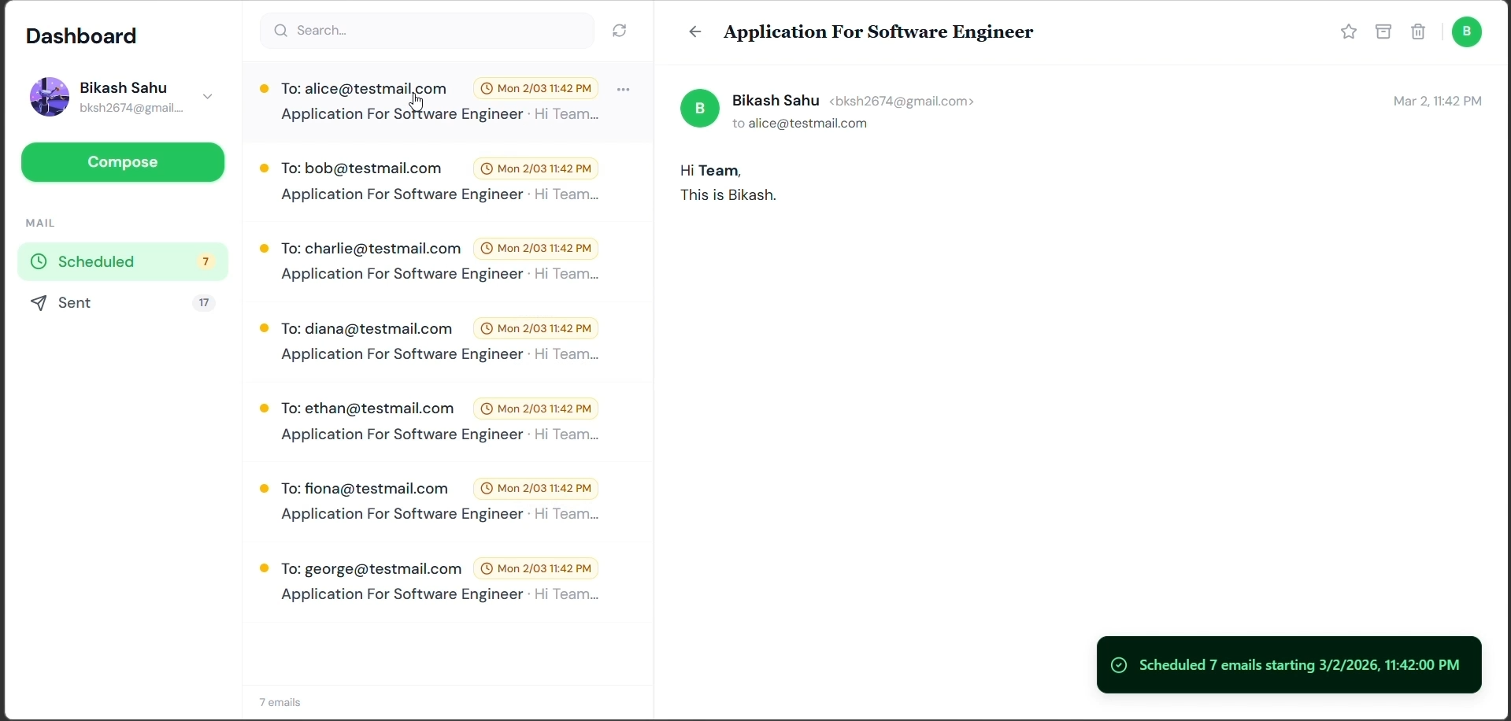Delete the email using trash icon
This screenshot has width=1511, height=721.
pyautogui.click(x=1419, y=32)
